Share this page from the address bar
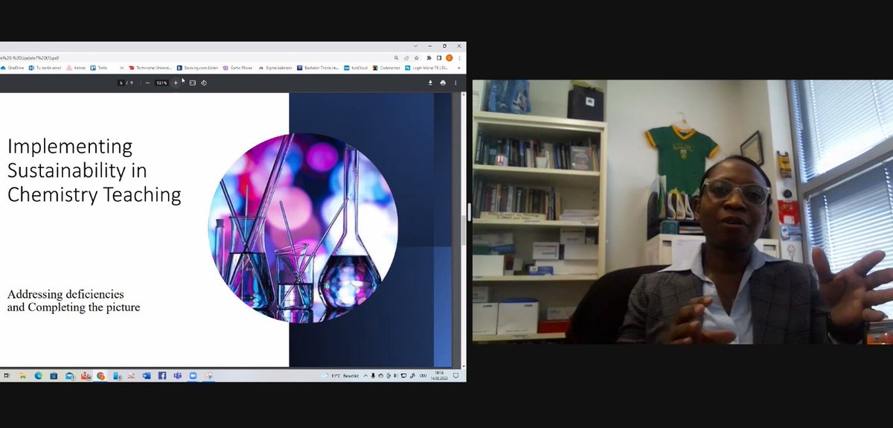This screenshot has height=428, width=893. (x=406, y=57)
